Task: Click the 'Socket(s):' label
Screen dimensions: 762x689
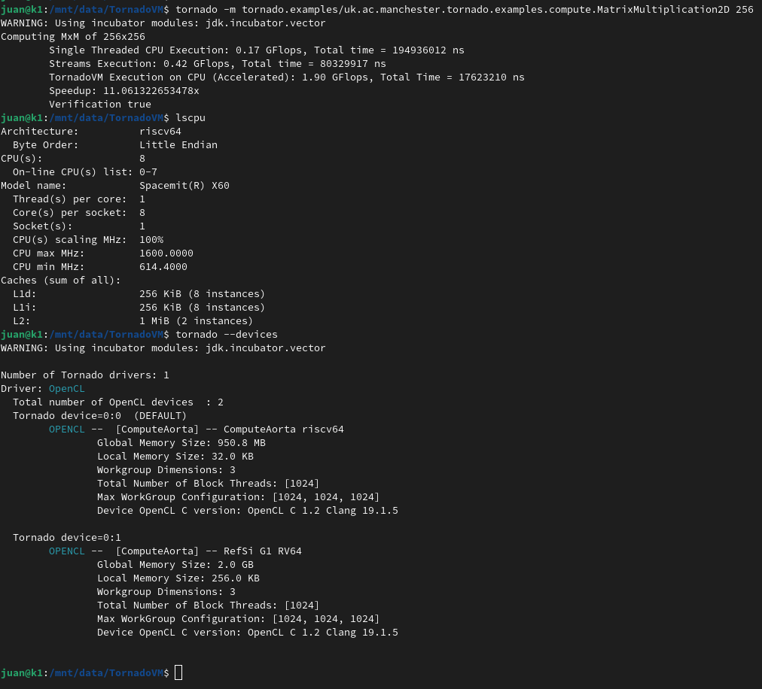Action: (43, 226)
